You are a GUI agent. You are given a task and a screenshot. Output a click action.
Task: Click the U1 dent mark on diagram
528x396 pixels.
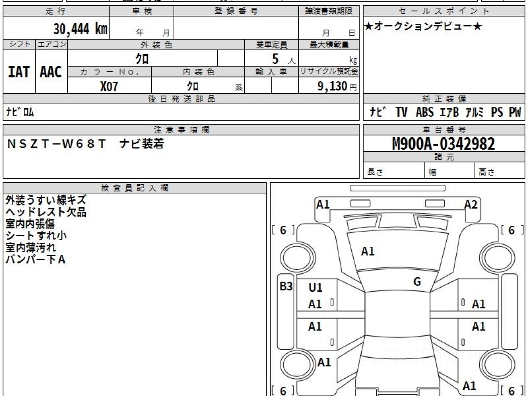coord(315,288)
